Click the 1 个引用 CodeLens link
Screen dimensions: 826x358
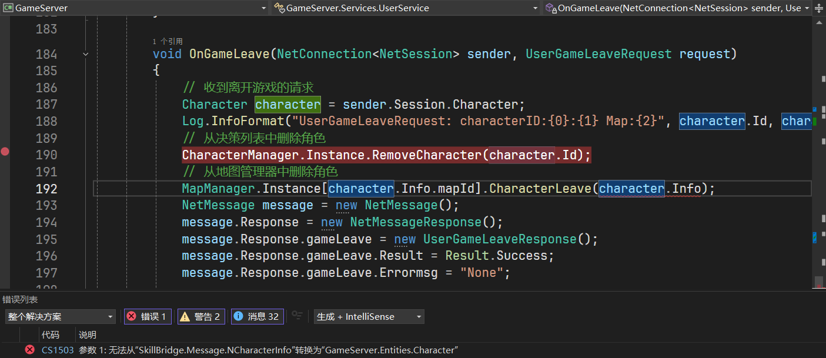(168, 41)
